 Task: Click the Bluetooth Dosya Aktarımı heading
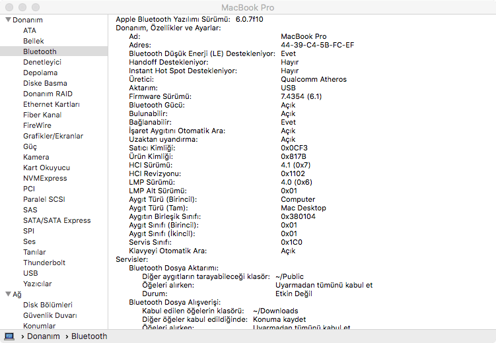pos(174,268)
